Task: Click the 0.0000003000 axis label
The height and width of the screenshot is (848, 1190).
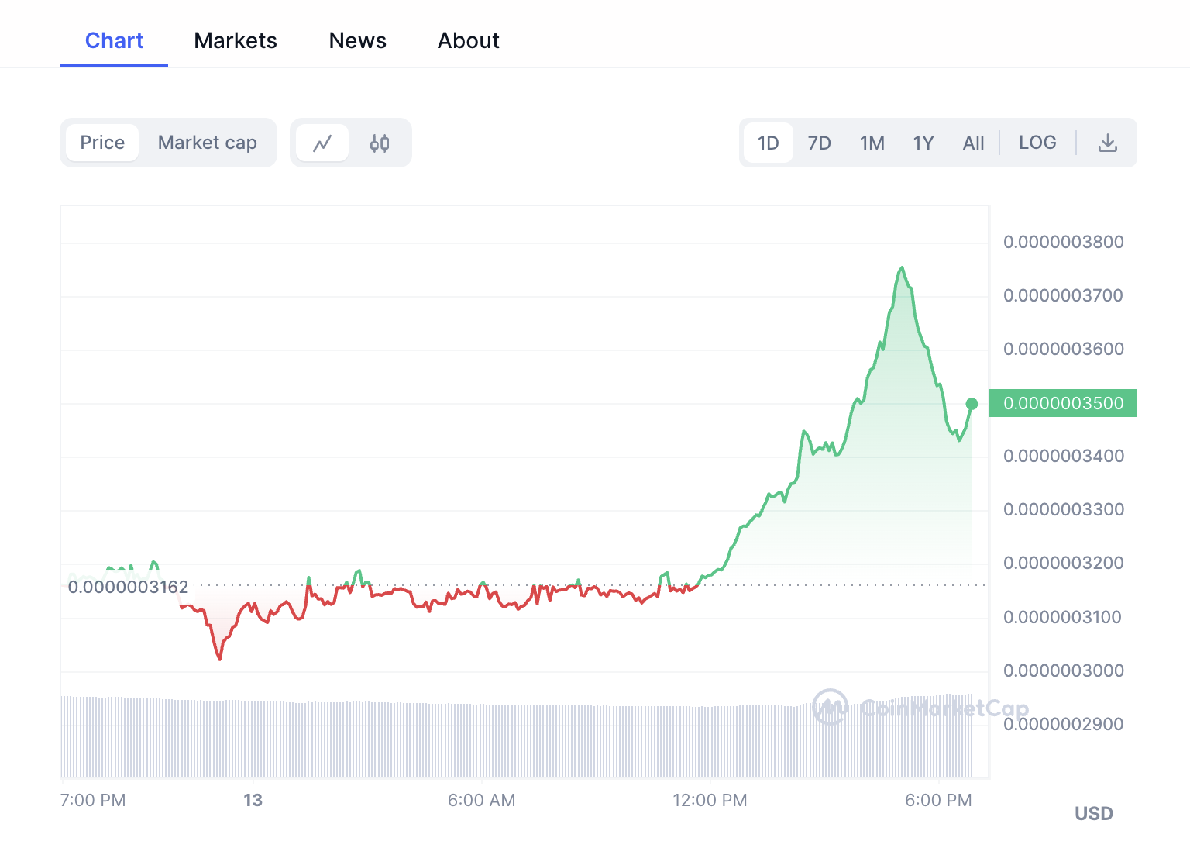Action: coord(1064,670)
